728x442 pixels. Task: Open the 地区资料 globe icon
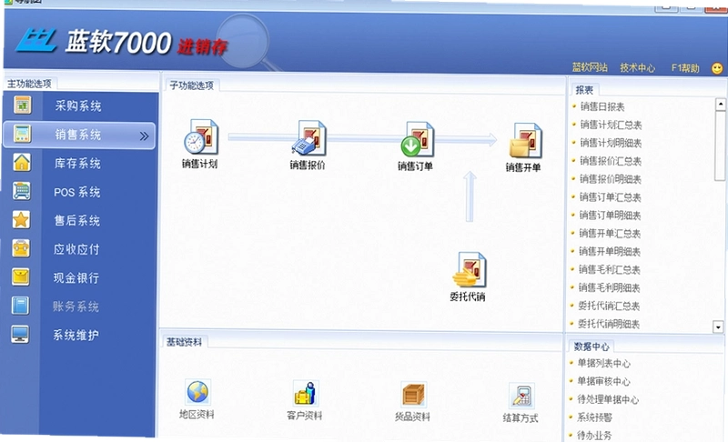197,392
